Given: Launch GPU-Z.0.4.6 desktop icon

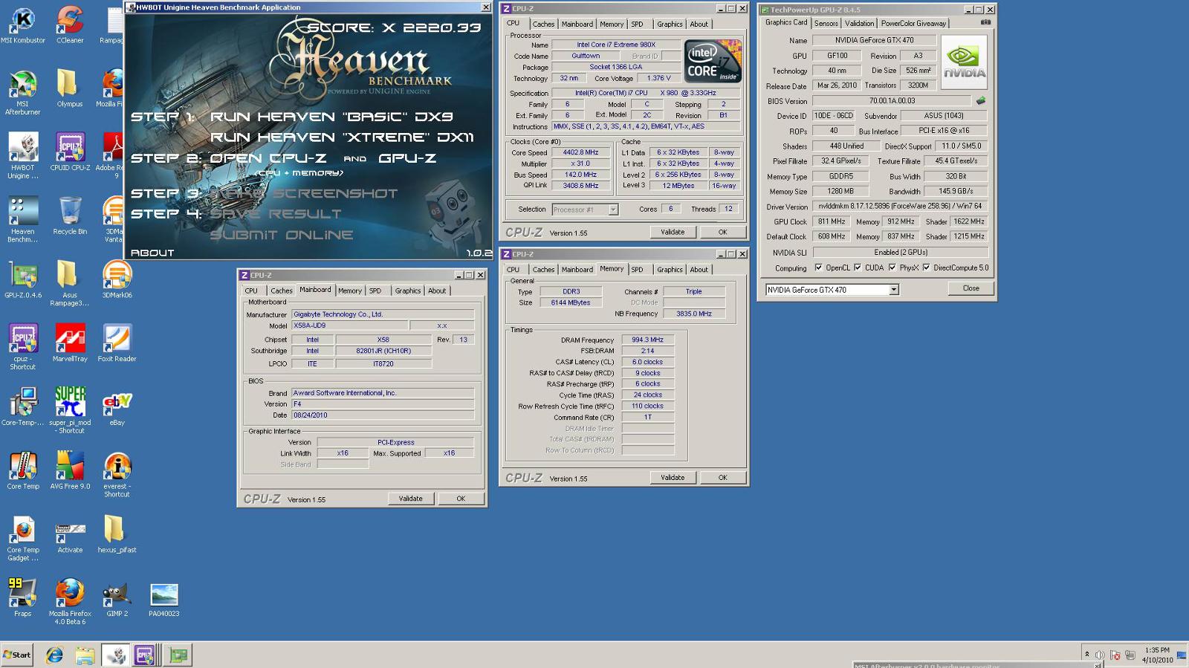Looking at the screenshot, I should (x=23, y=280).
